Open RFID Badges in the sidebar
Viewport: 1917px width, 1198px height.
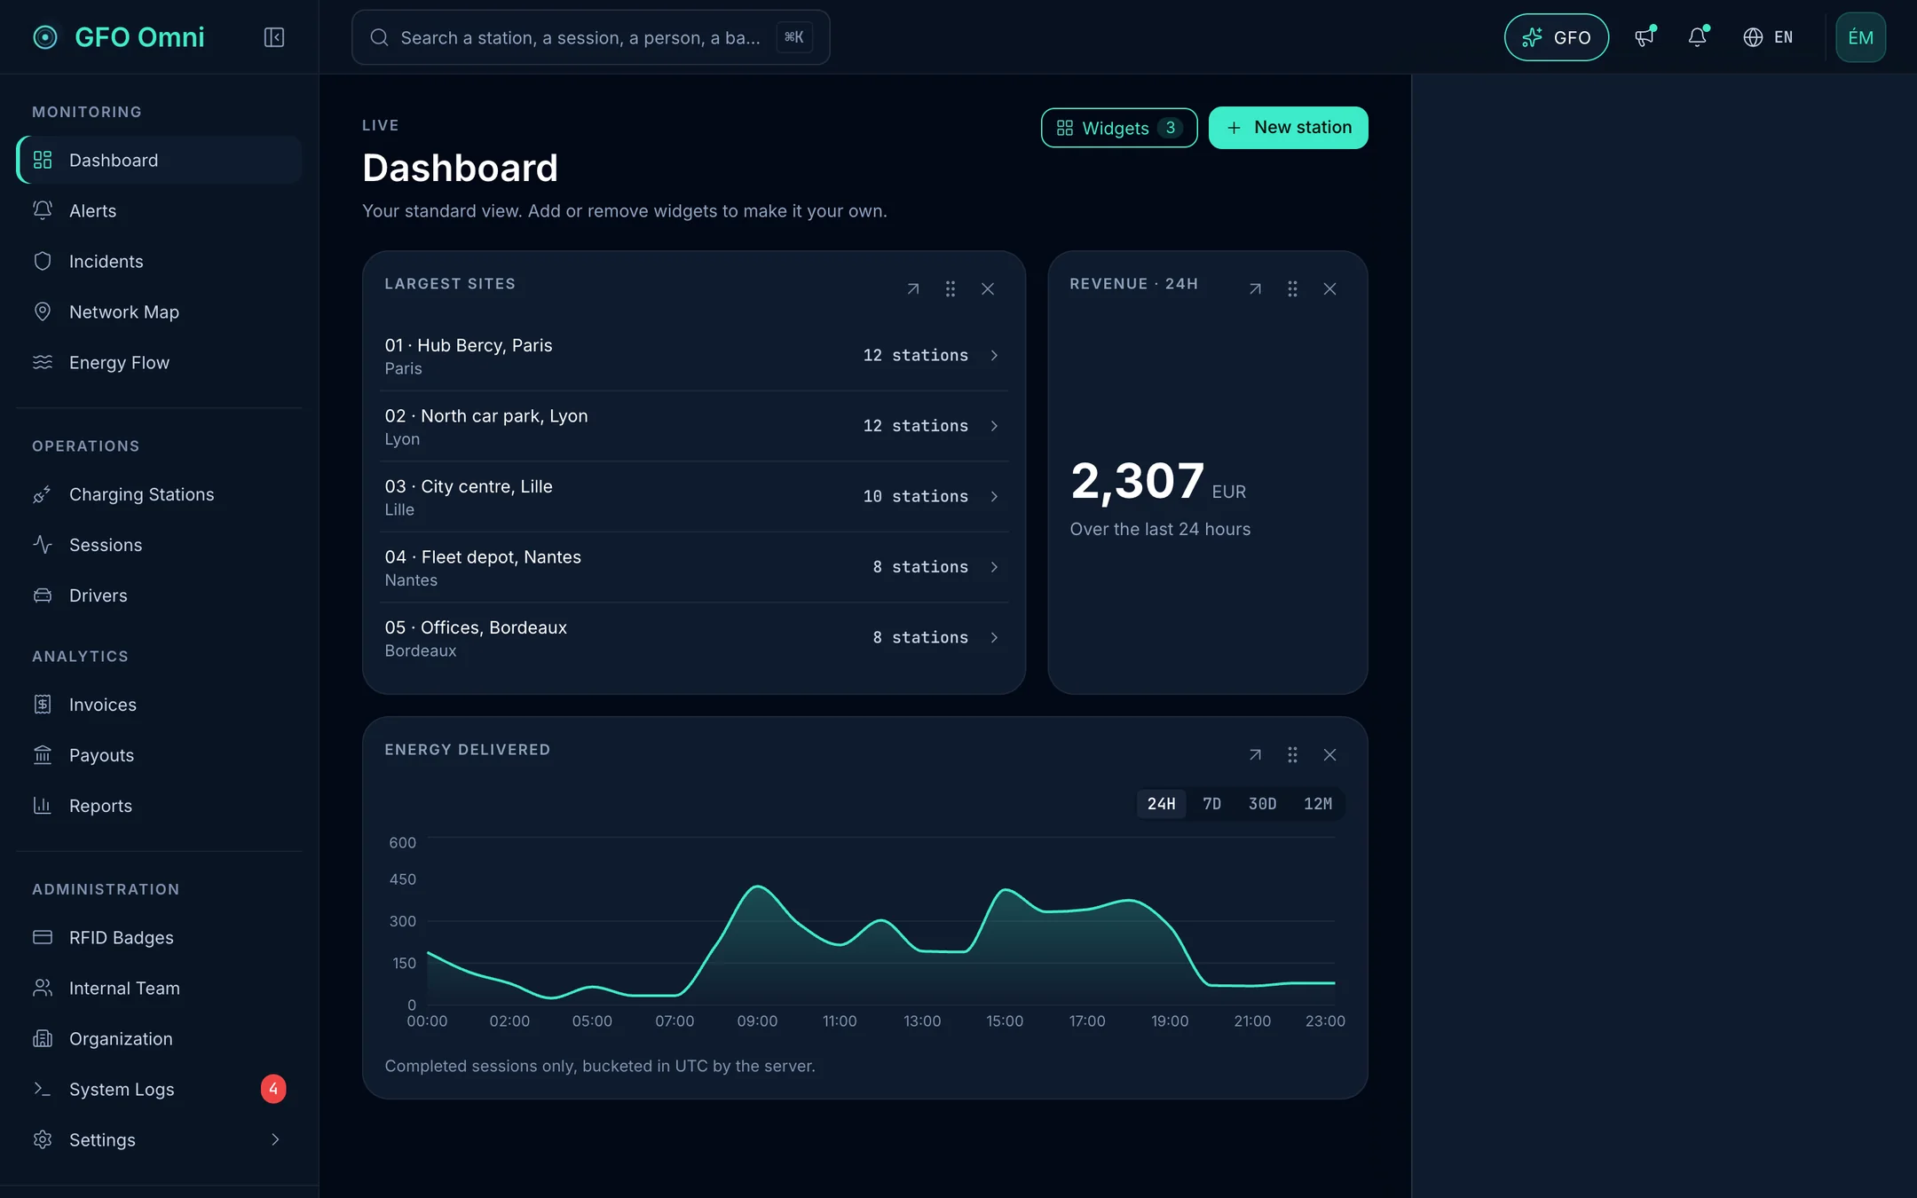click(x=160, y=937)
